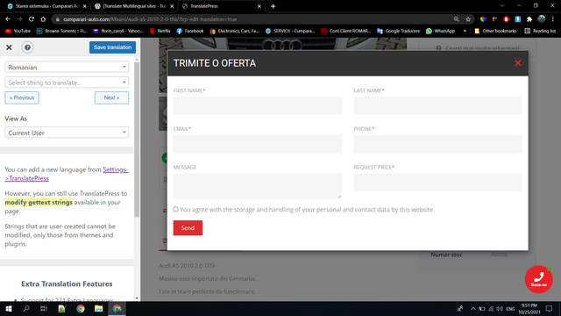Open the browser extensions puzzle icon
This screenshot has width=561, height=316.
[529, 19]
